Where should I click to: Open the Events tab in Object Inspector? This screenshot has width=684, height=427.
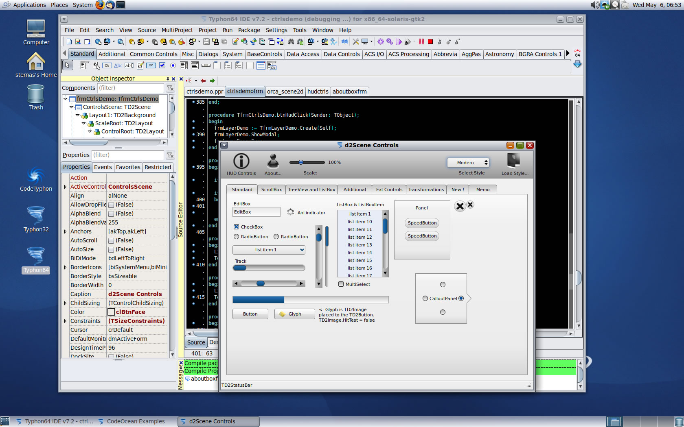[x=103, y=167]
